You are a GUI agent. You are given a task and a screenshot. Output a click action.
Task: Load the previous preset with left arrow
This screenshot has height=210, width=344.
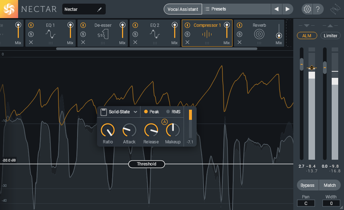point(276,9)
